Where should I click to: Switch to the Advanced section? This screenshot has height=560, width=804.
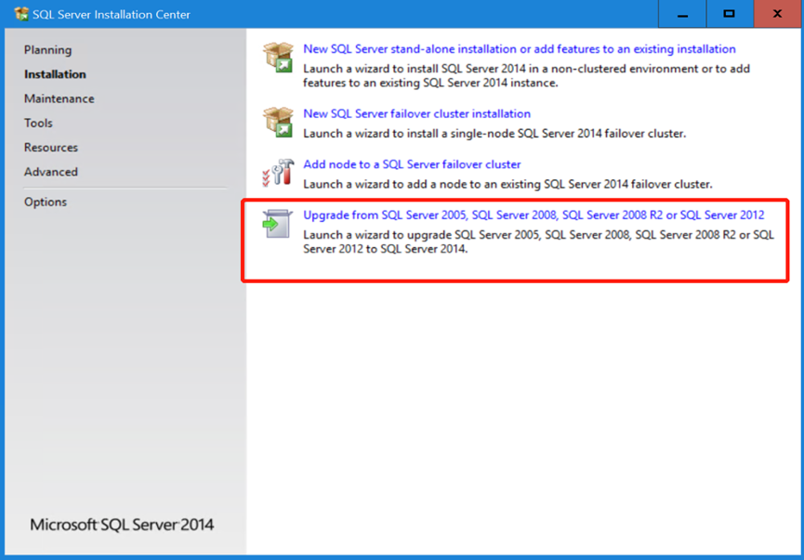(x=51, y=172)
